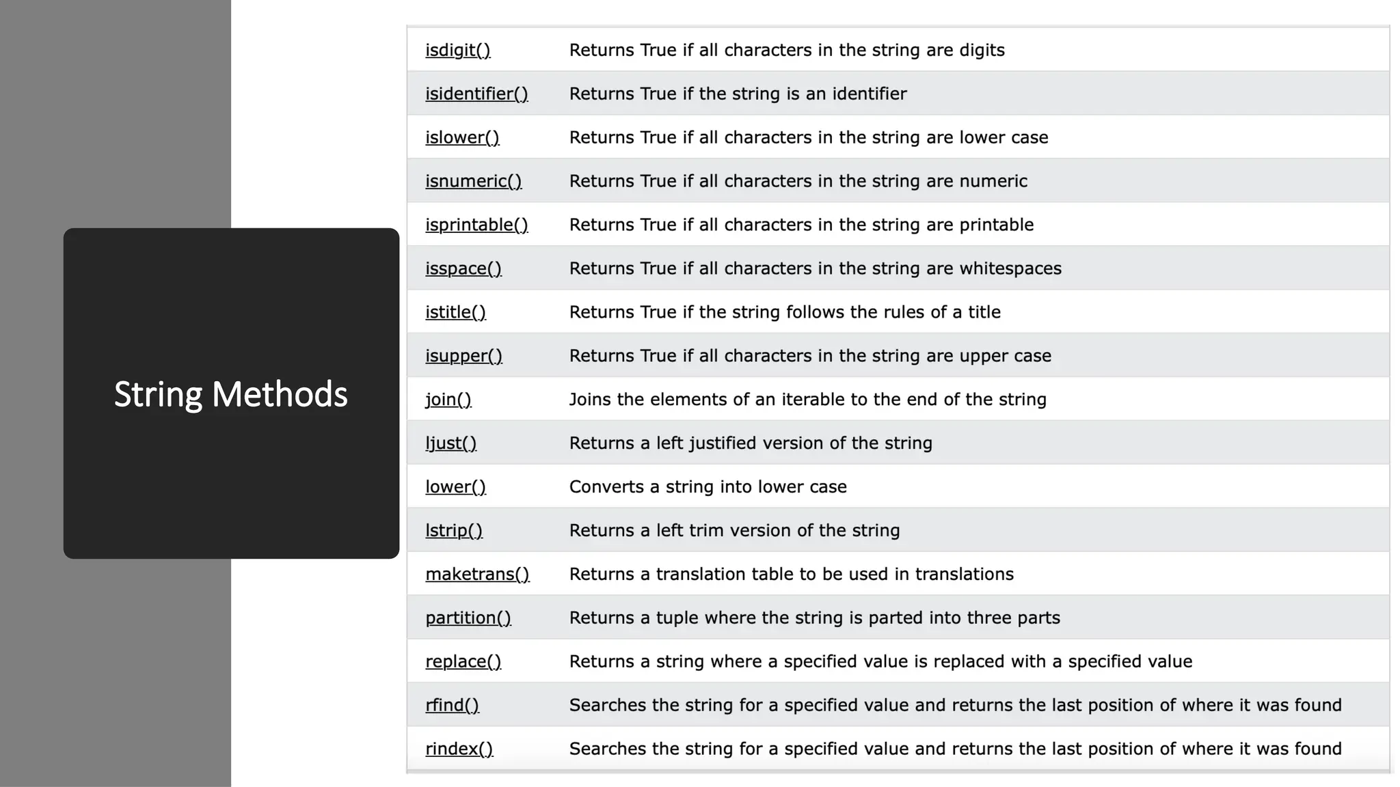
Task: Click the description ending 'are printable'
Action: 801,225
